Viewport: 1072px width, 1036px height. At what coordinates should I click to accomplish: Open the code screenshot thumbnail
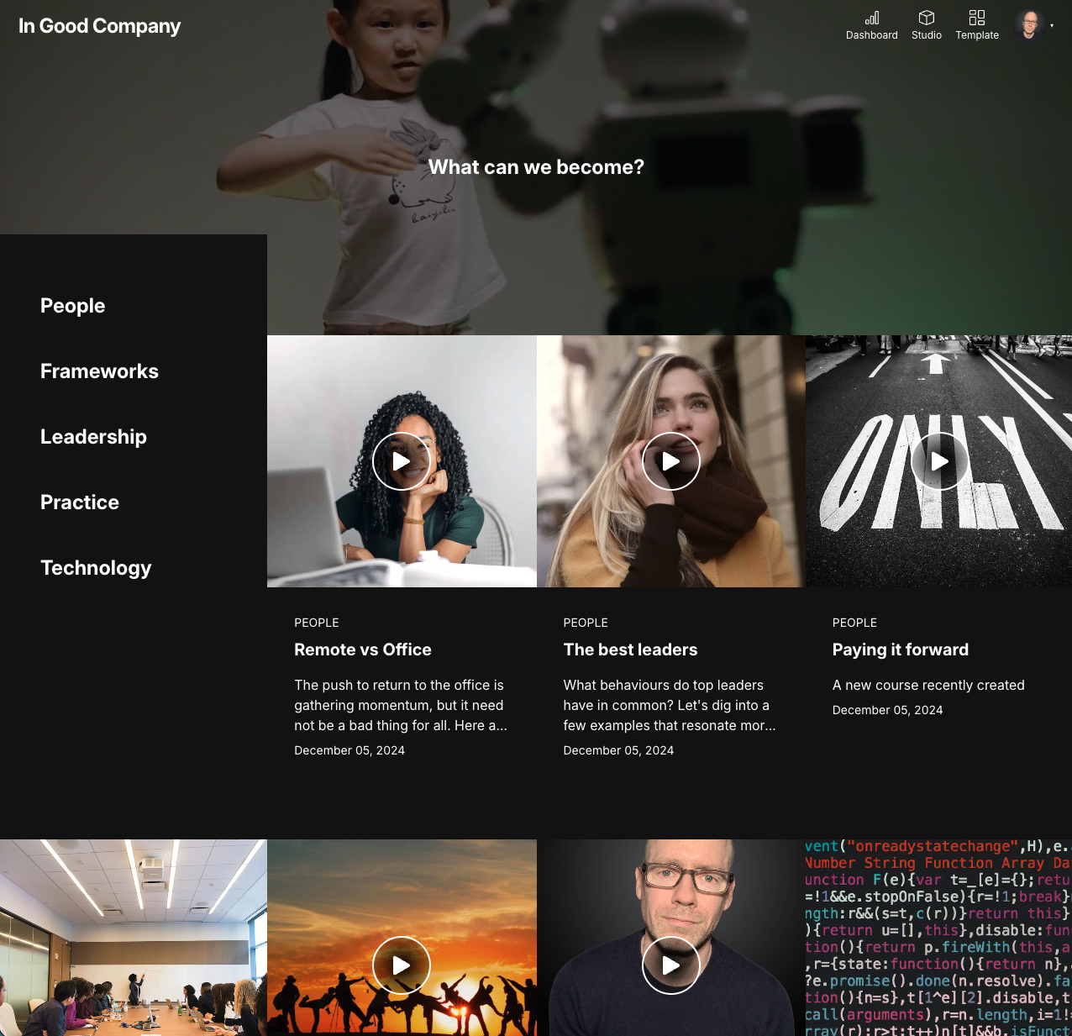[938, 937]
